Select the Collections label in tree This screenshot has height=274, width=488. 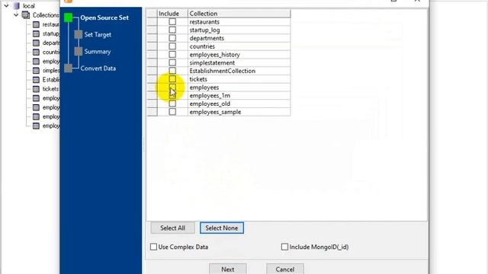(x=46, y=15)
